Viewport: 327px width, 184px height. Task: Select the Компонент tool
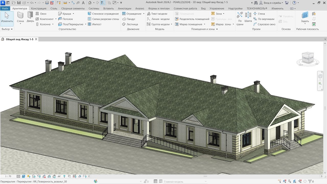click(x=45, y=19)
